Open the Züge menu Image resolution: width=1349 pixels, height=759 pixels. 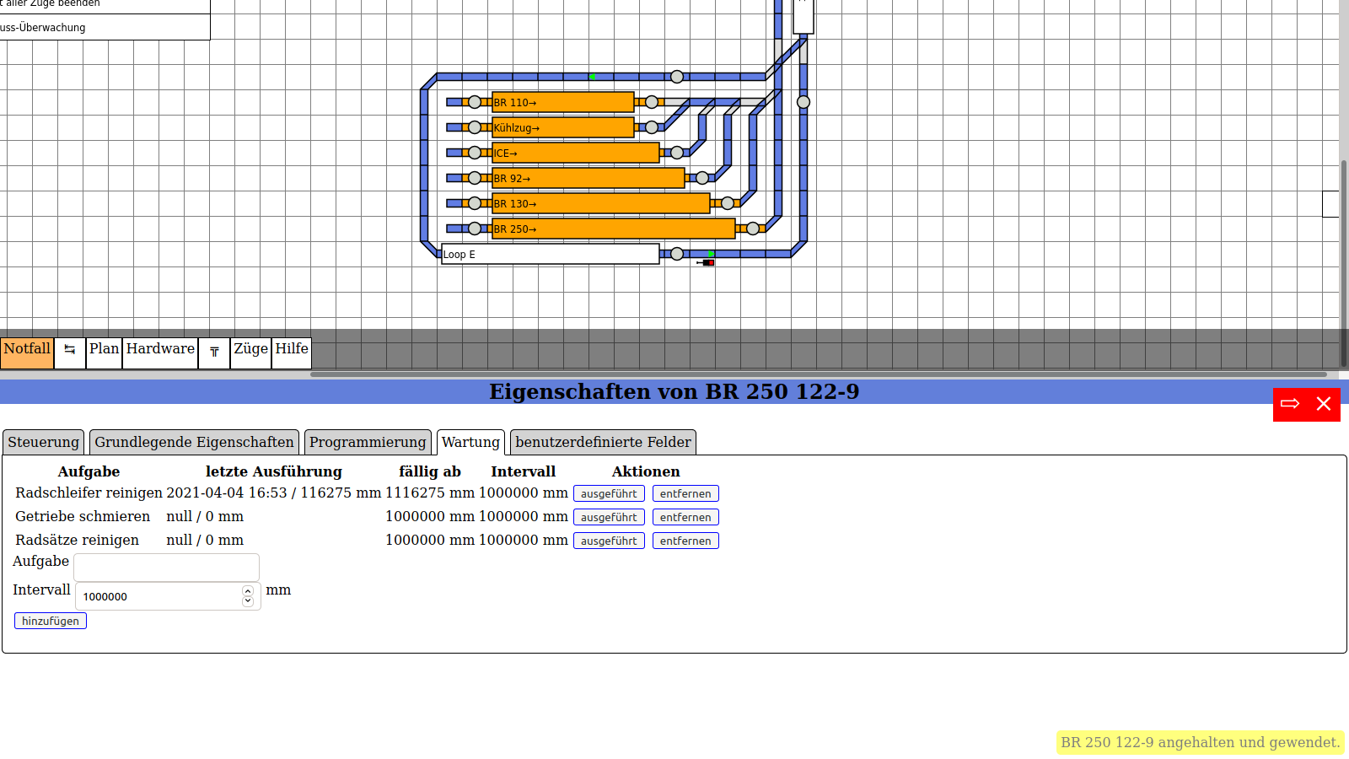tap(250, 349)
